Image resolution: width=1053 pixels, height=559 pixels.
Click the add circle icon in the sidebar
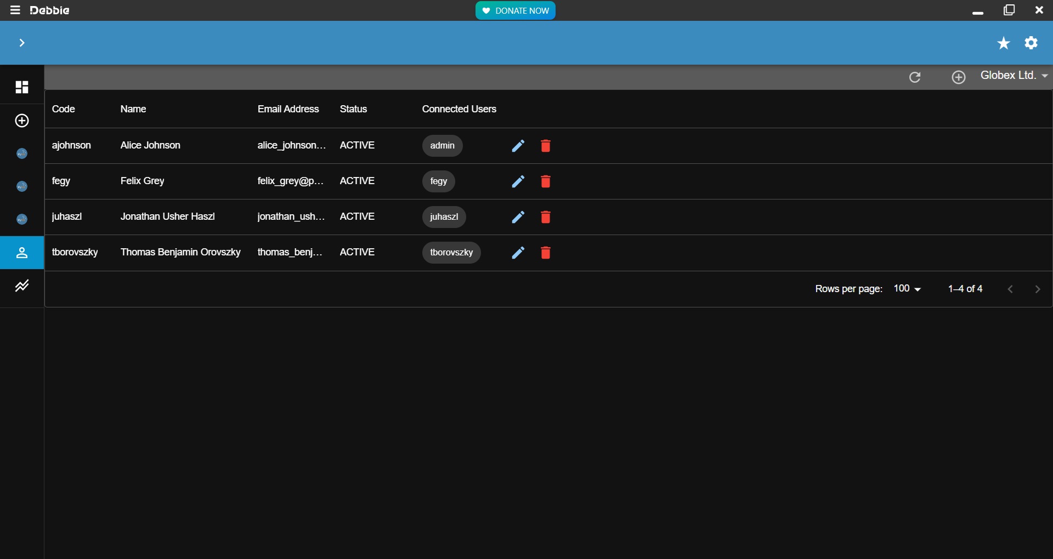(22, 121)
